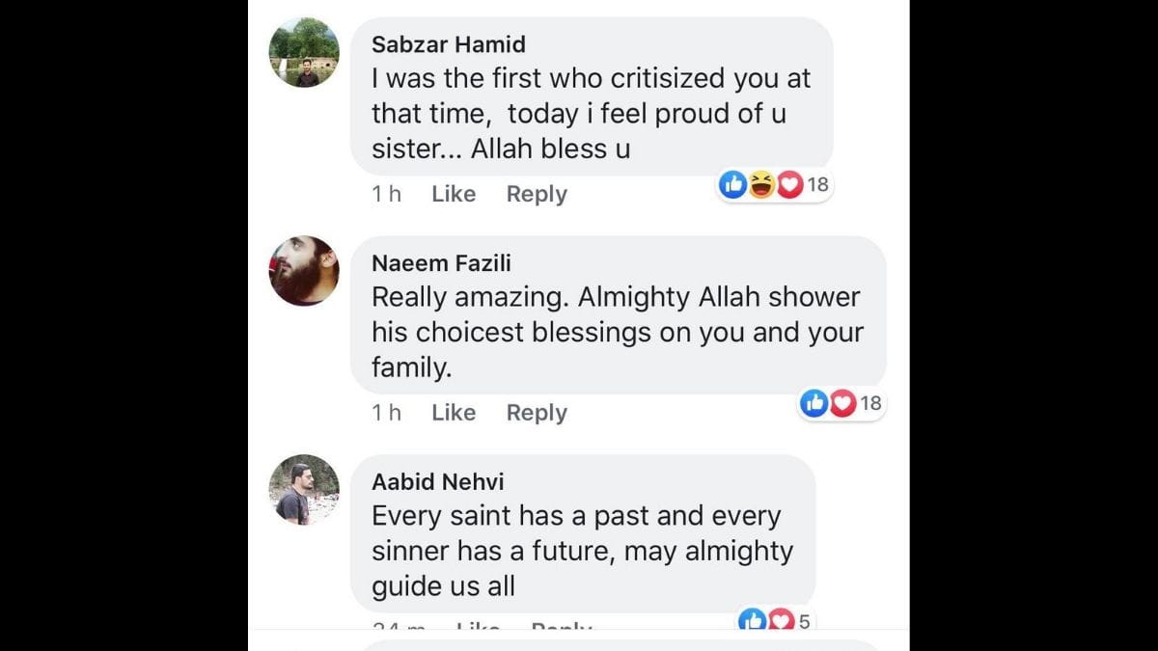
Task: Open the Naeem Fazili name link
Action: click(442, 263)
